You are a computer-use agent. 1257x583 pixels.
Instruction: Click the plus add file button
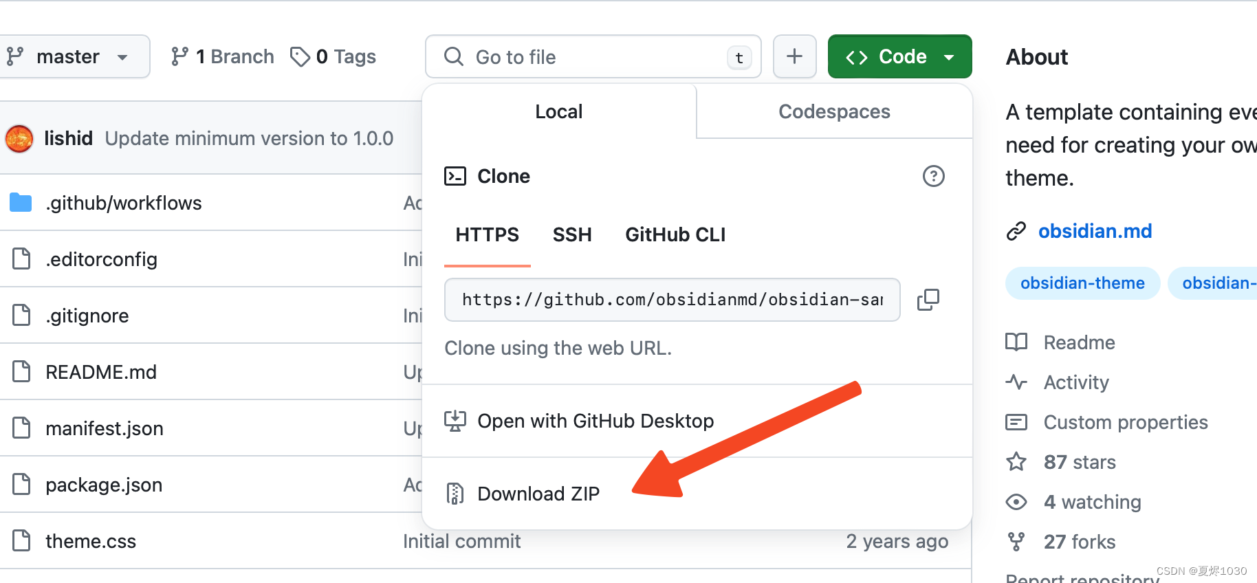[794, 56]
